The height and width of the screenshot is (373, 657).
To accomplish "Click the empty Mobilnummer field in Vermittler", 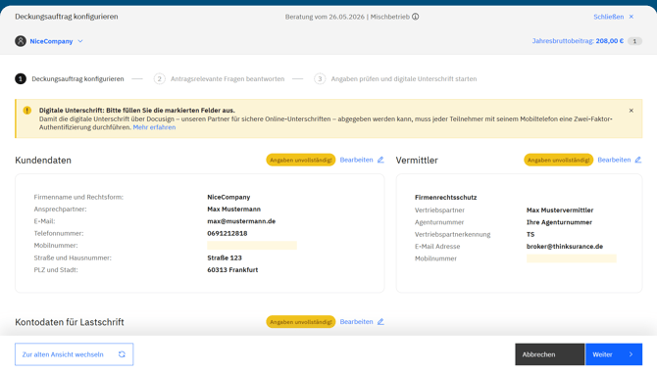I will click(x=572, y=258).
